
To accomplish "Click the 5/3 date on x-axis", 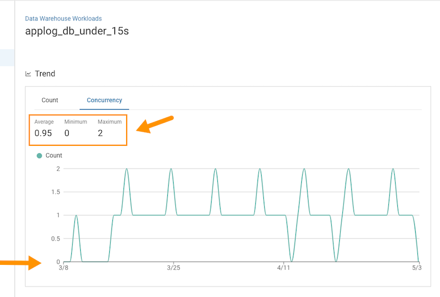I will point(417,268).
